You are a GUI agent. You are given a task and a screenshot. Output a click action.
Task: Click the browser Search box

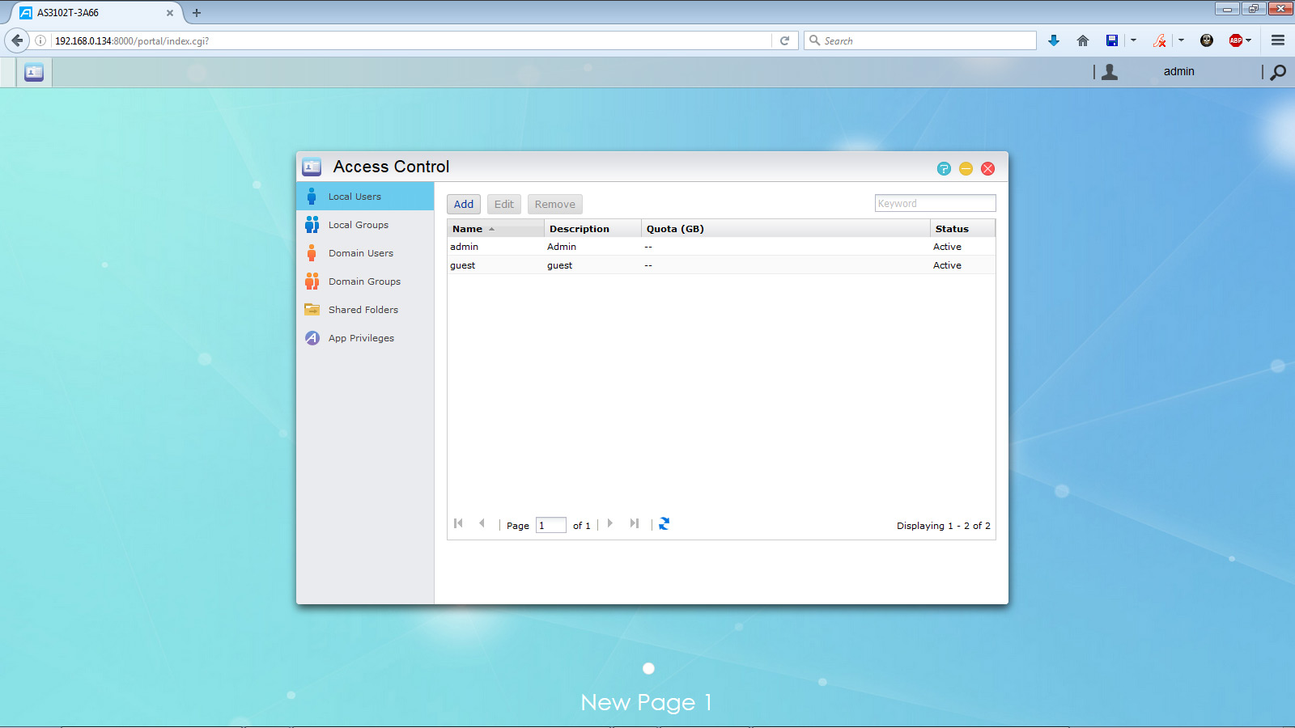pyautogui.click(x=919, y=40)
